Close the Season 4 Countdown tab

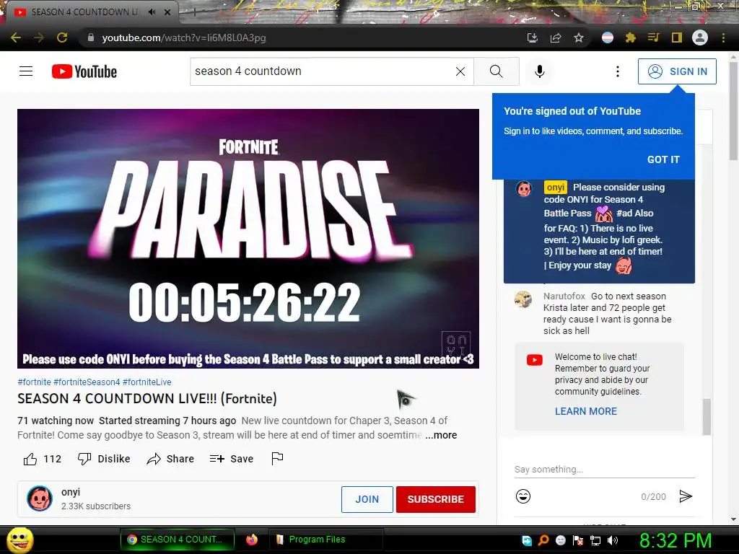(167, 12)
